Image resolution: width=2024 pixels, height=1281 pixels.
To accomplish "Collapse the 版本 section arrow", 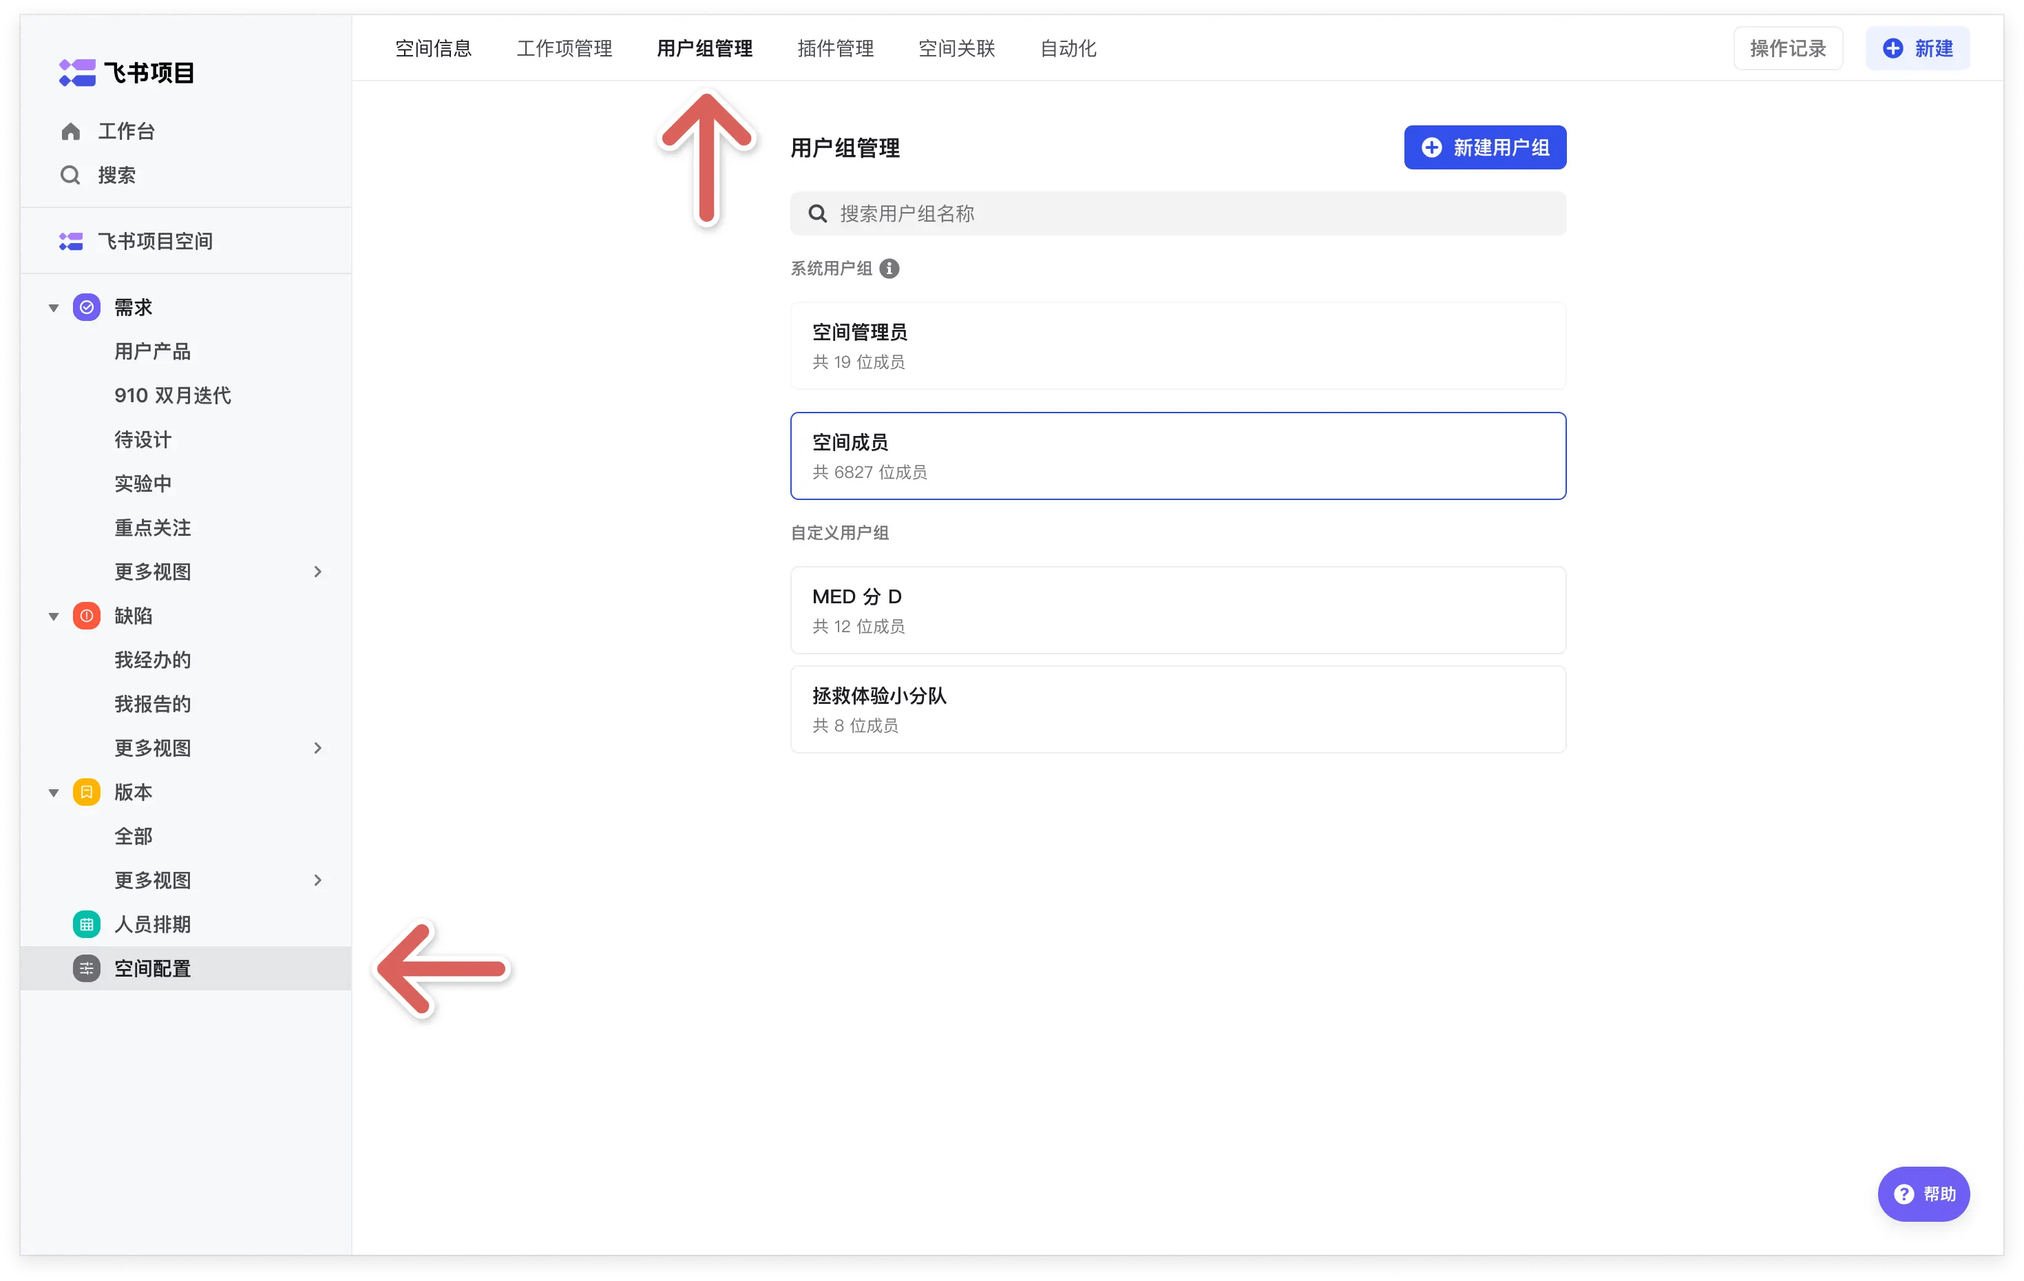I will [54, 793].
